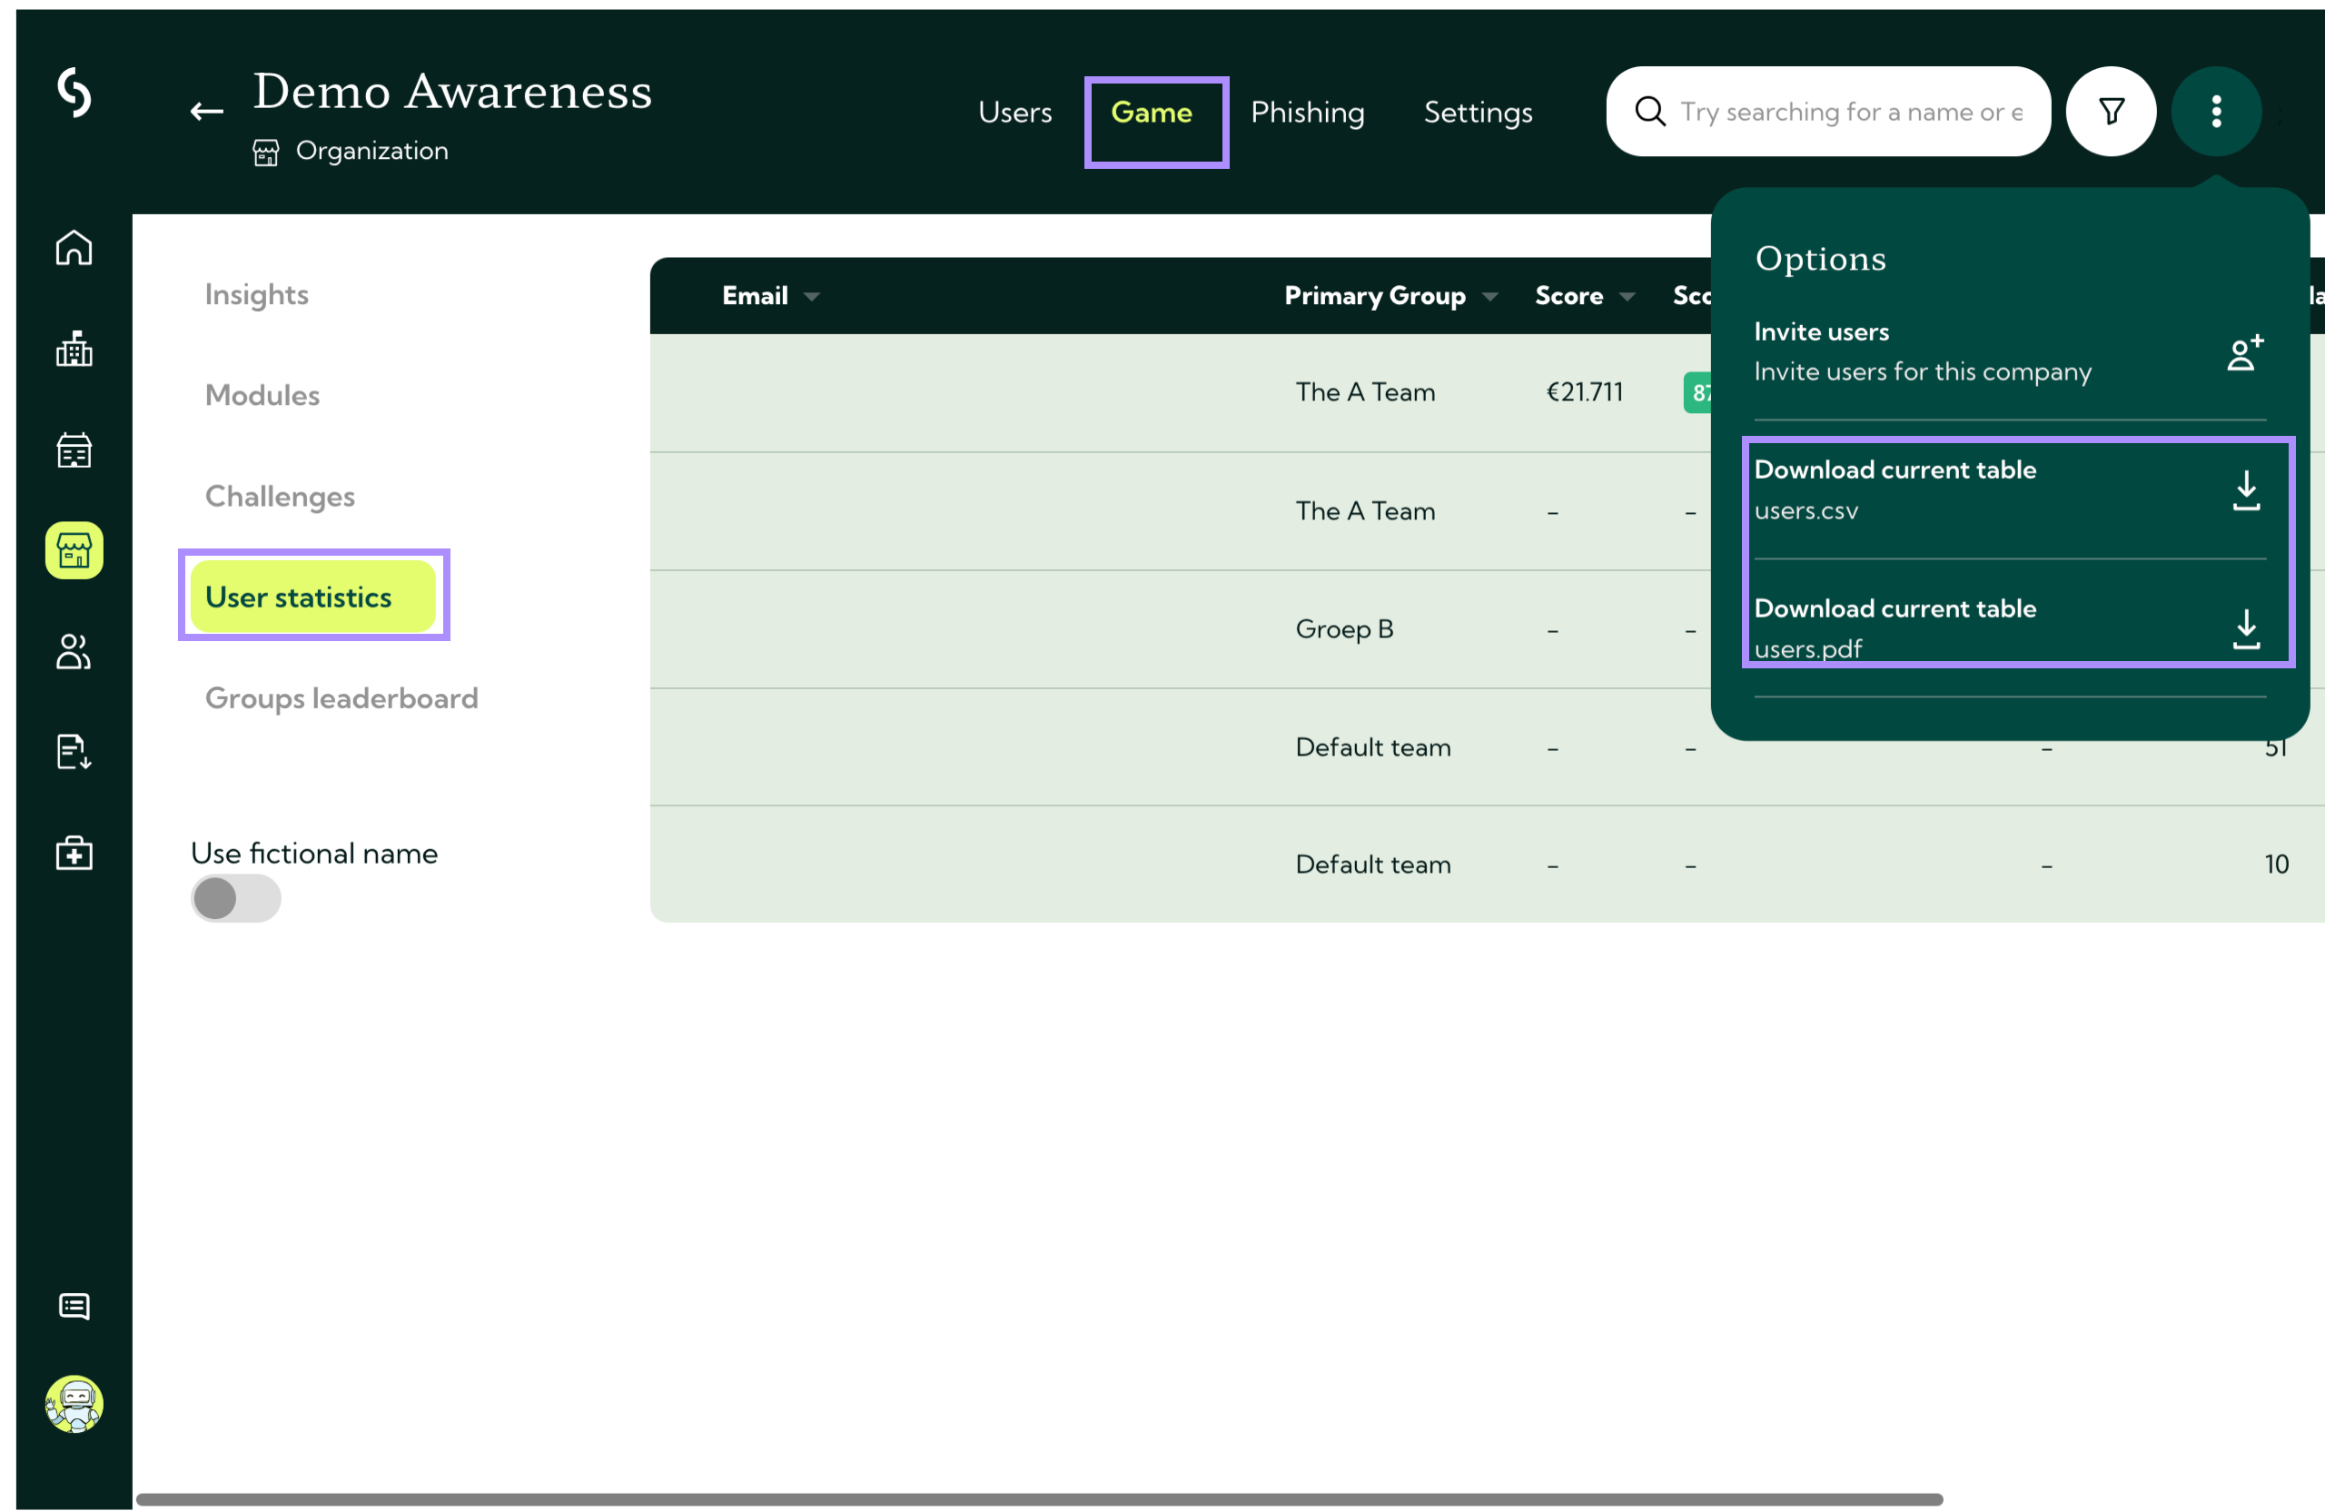Download current table as users.pdf
The image size is (2325, 1511).
pyautogui.click(x=2010, y=628)
